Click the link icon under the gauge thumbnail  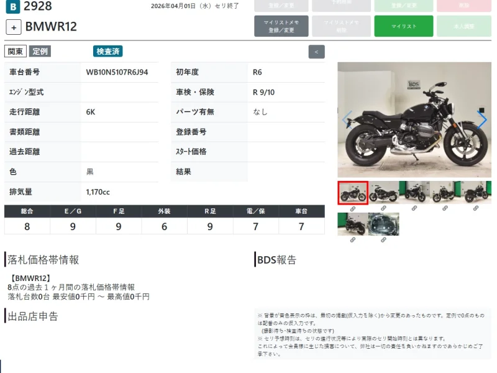(383, 240)
